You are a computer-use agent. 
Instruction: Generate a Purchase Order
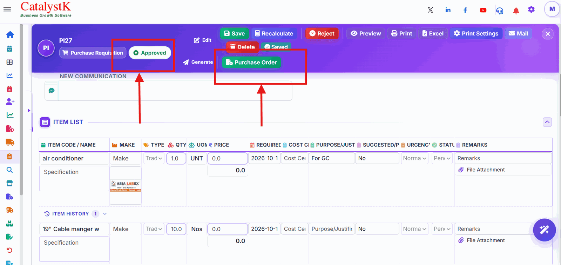click(251, 62)
